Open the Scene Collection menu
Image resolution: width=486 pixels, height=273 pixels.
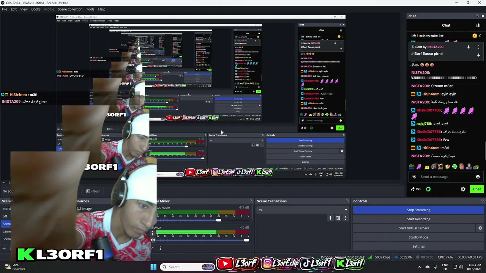pyautogui.click(x=70, y=9)
